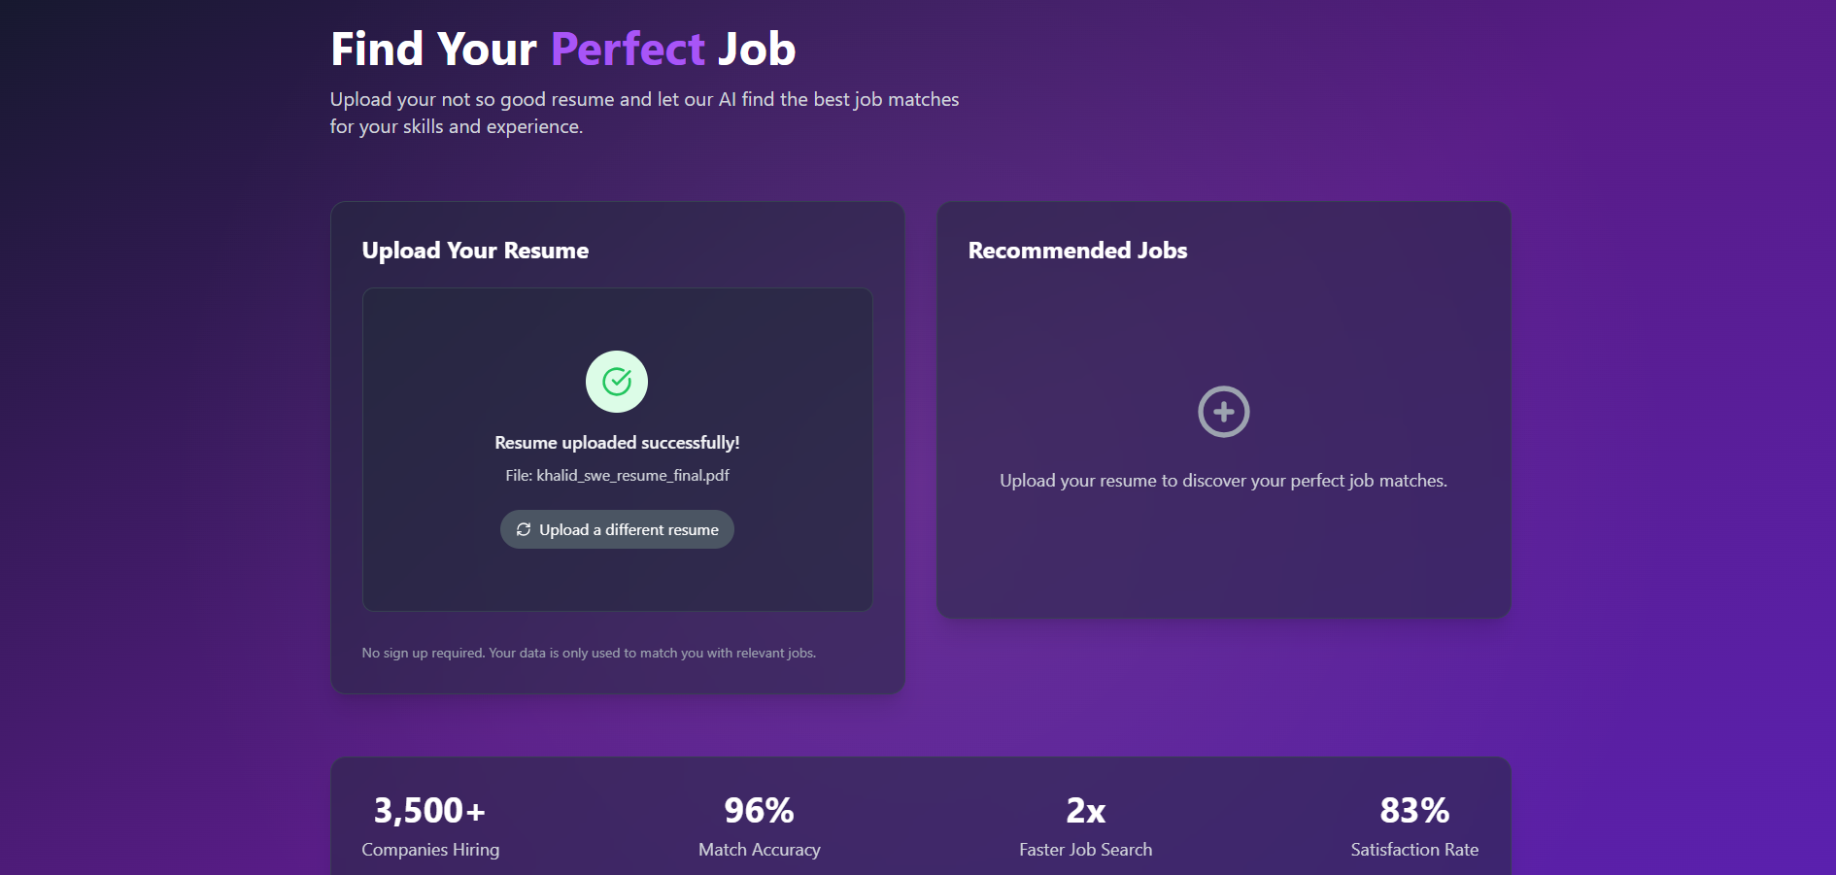Viewport: 1836px width, 875px height.
Task: Click the purple Perfect word in headline
Action: pos(628,49)
